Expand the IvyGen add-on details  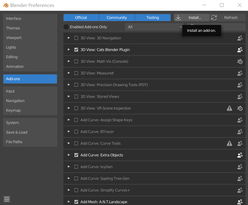[x=69, y=167]
